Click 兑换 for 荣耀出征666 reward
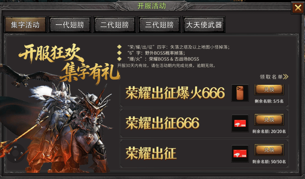Image resolution: width=305 pixels, height=179 pixels. [269, 120]
